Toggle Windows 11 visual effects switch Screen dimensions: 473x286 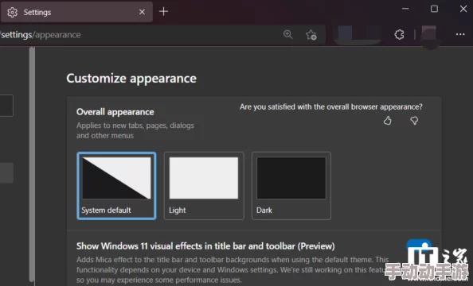(x=419, y=245)
